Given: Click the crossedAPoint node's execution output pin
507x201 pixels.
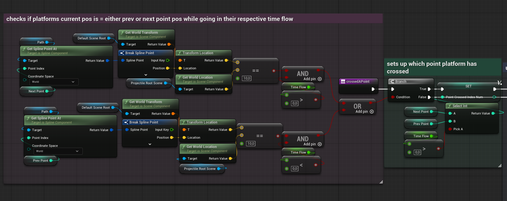Looking at the screenshot, I should (373, 89).
